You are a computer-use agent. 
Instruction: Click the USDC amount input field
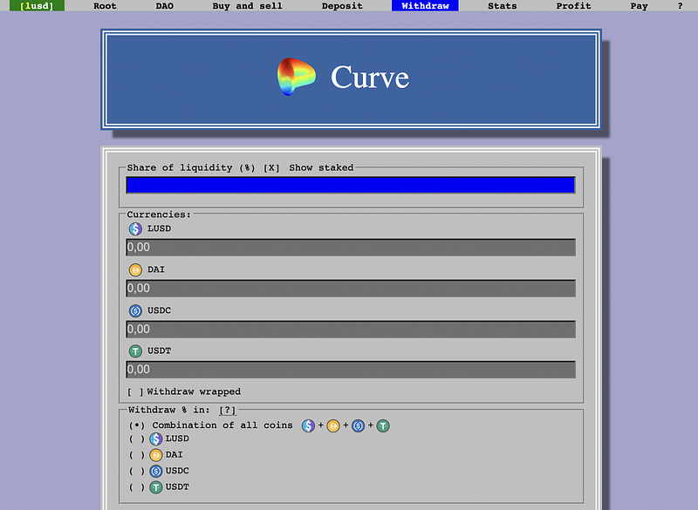coord(351,329)
